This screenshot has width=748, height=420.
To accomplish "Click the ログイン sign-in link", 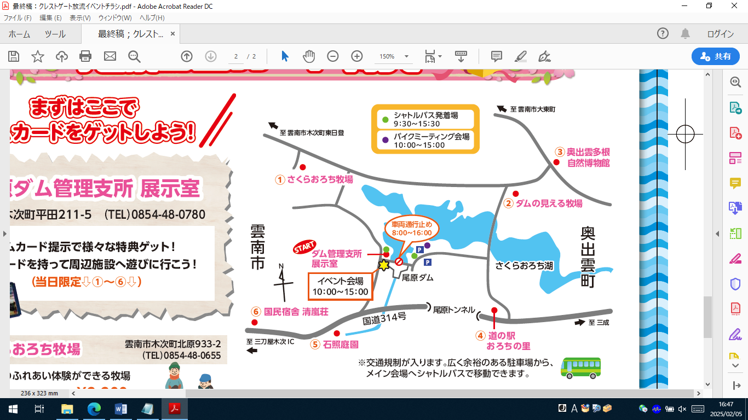I will tap(720, 34).
